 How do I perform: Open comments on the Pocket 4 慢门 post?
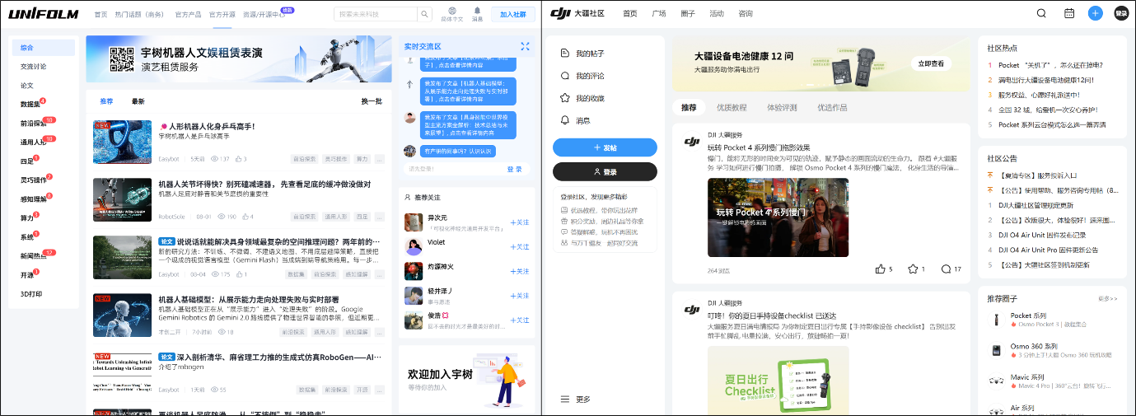pyautogui.click(x=946, y=269)
